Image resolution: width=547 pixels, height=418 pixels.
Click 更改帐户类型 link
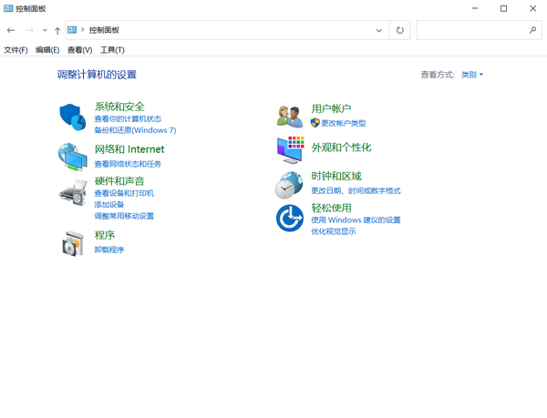344,123
